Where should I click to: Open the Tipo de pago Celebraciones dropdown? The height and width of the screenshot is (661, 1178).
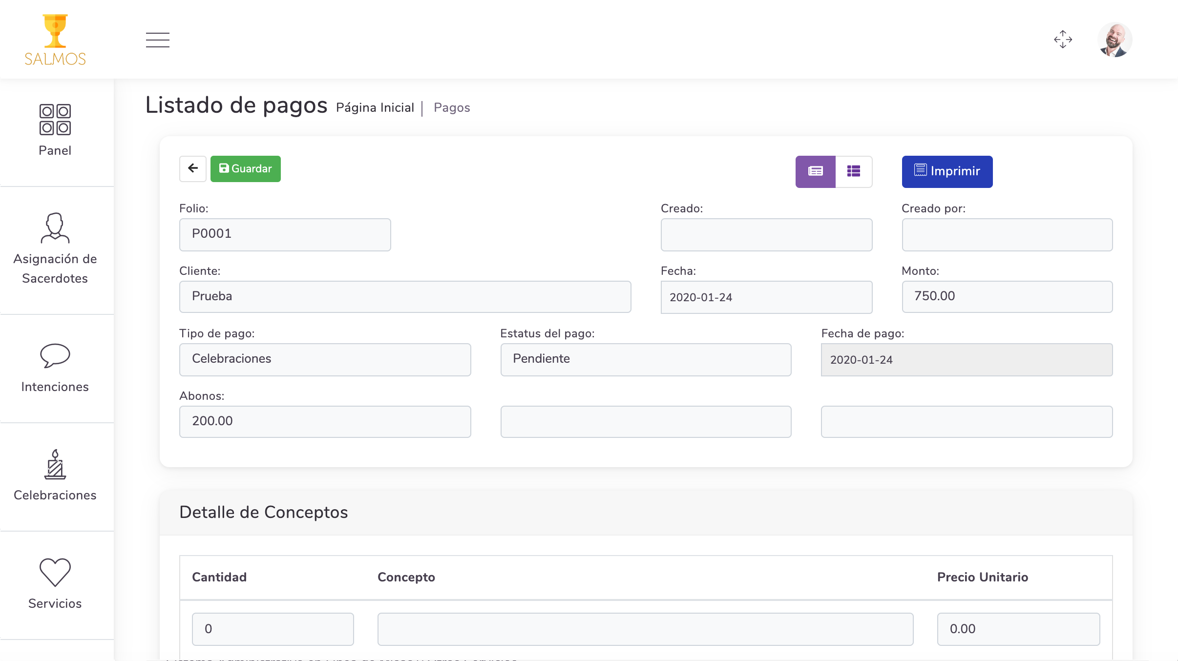pyautogui.click(x=325, y=359)
